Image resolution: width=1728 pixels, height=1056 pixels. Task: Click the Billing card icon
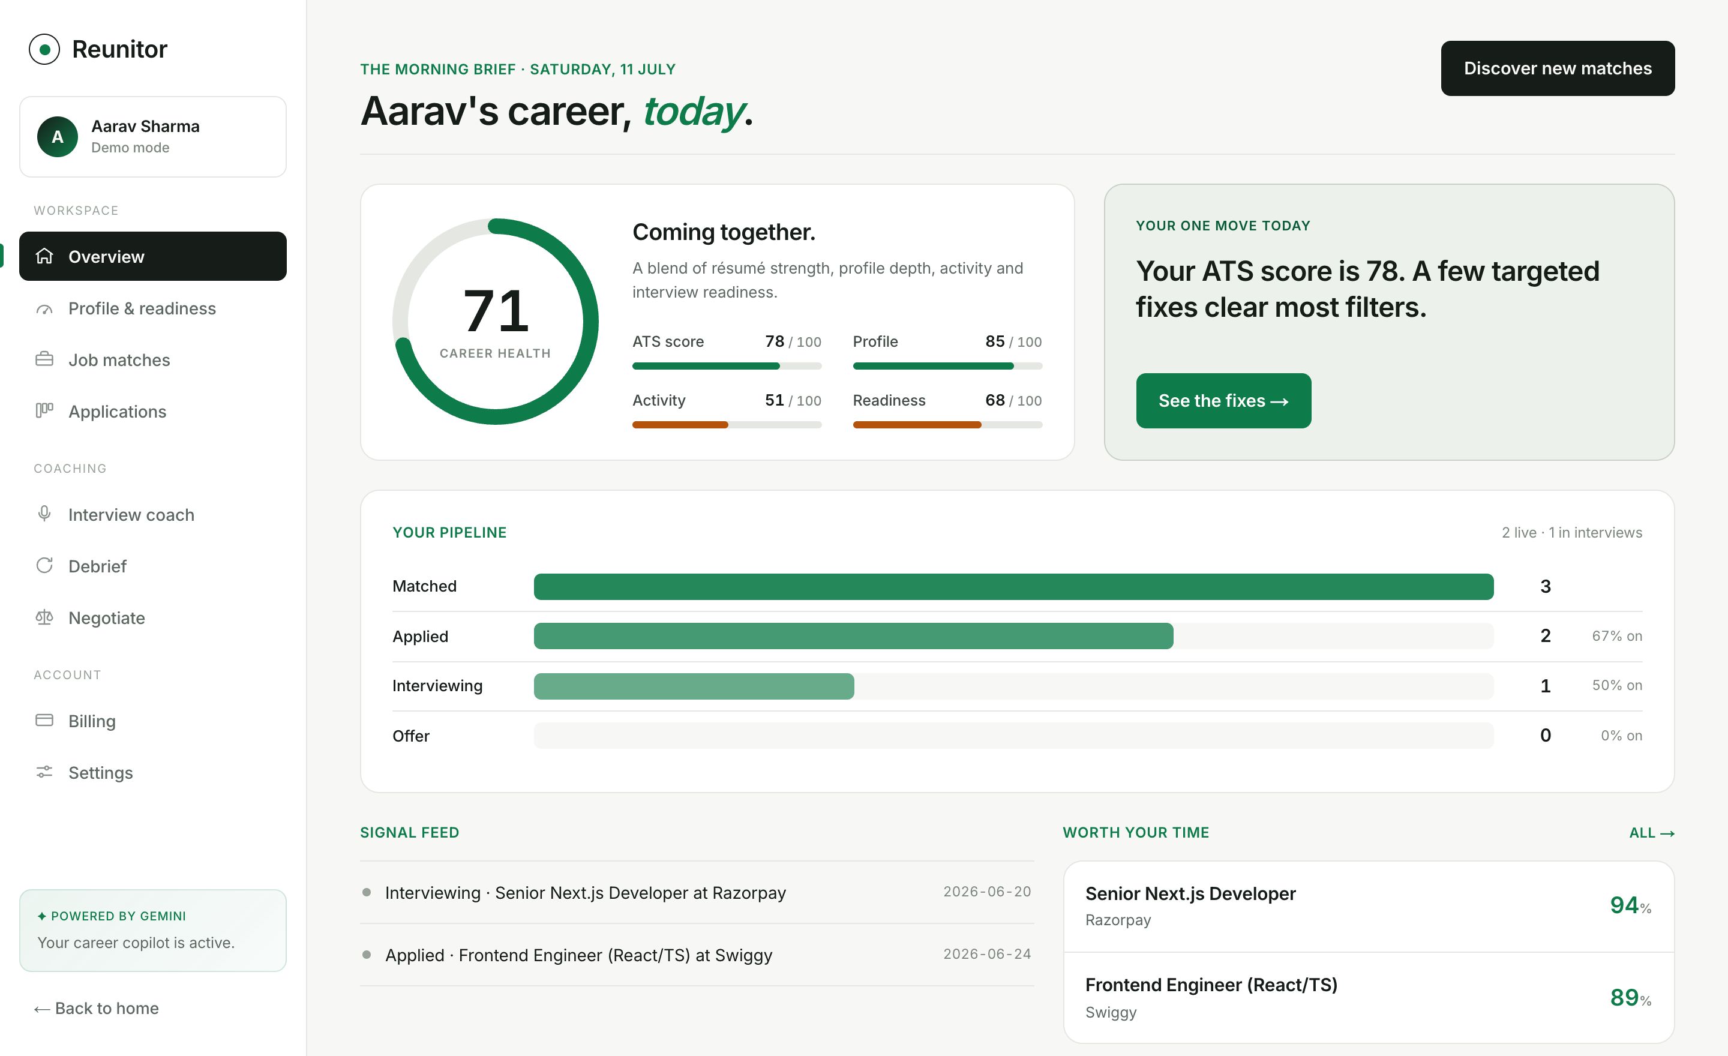44,720
